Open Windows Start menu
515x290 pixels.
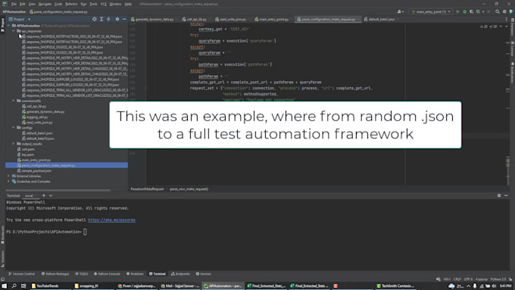(x=5, y=286)
